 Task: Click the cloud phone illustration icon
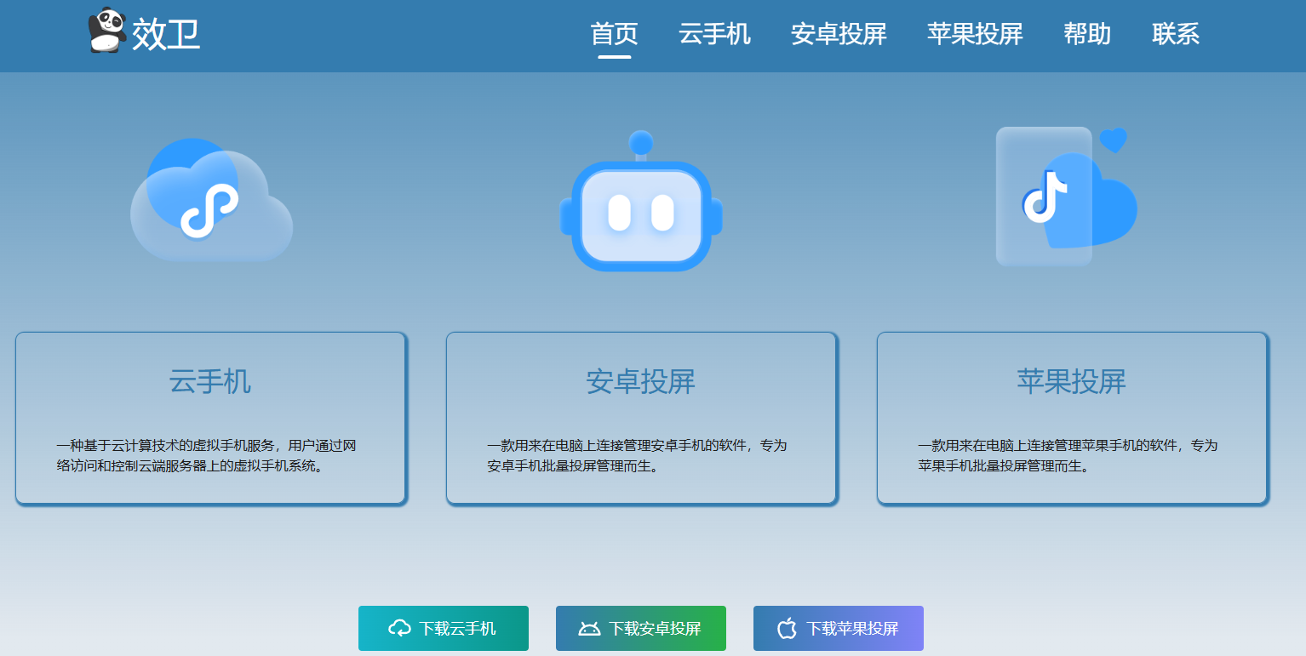[210, 202]
